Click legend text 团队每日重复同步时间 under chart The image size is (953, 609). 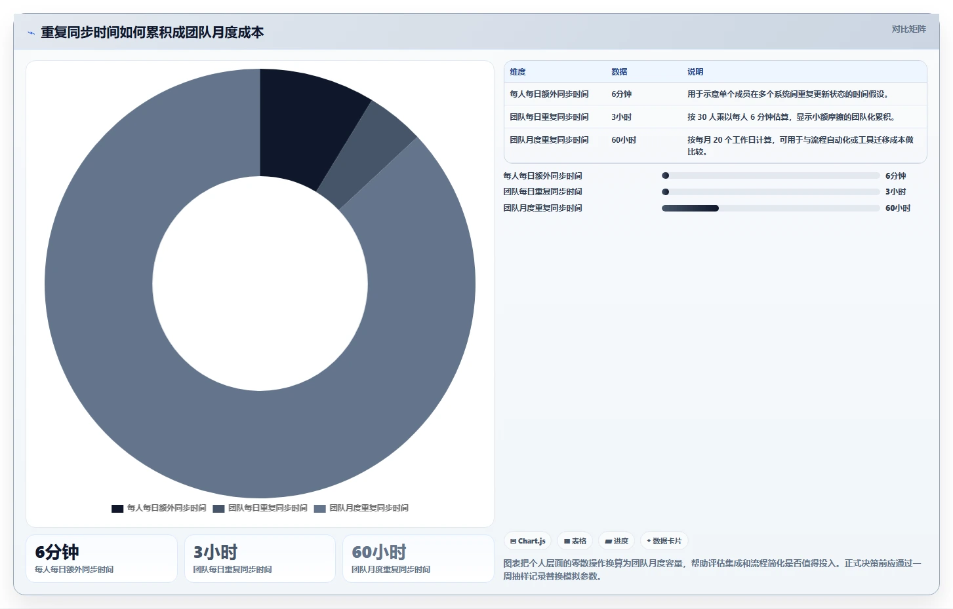pyautogui.click(x=268, y=508)
